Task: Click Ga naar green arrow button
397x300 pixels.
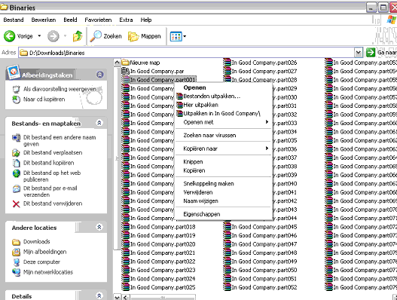Action: [371, 53]
